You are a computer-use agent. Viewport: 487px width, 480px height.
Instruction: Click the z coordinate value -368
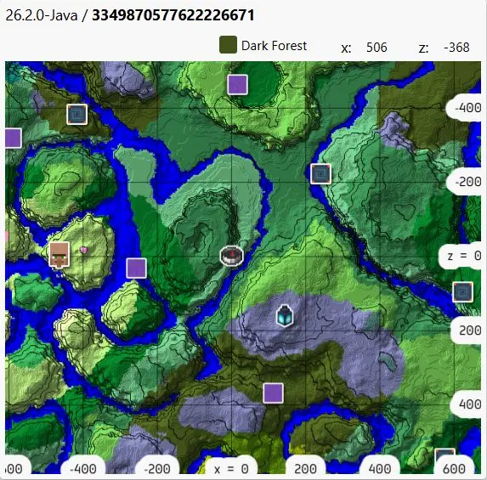456,48
